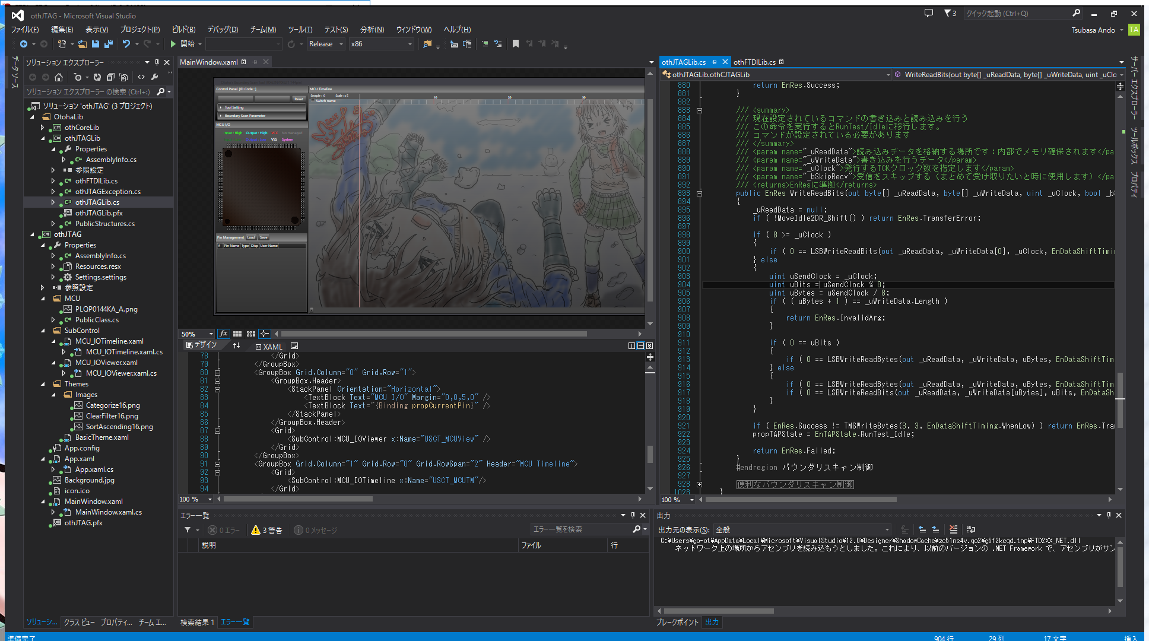Open the ブレークポイント tab at bottom
This screenshot has height=641, width=1149.
677,622
